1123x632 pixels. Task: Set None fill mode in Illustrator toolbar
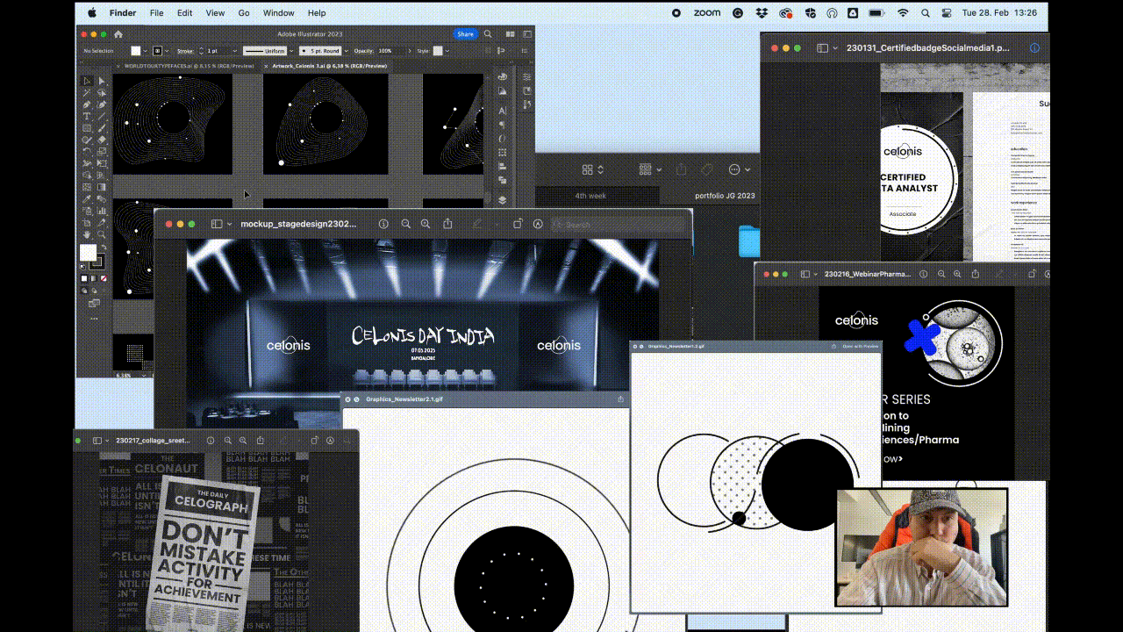pyautogui.click(x=104, y=278)
